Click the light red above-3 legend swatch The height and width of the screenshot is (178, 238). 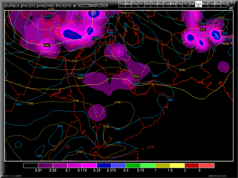point(207,165)
